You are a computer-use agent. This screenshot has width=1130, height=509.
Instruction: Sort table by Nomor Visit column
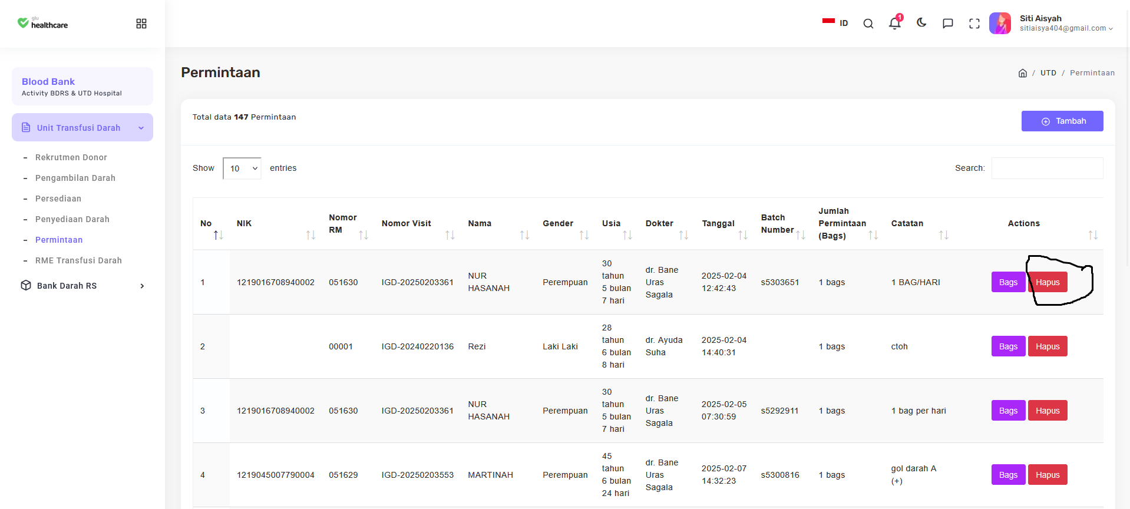pos(418,224)
